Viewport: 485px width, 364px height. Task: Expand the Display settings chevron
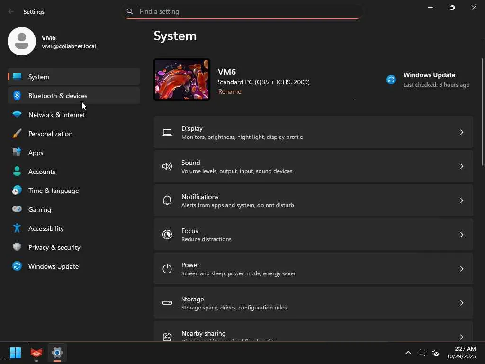point(462,132)
